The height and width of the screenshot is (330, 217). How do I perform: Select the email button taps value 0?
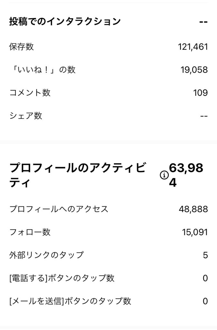pos(205,301)
